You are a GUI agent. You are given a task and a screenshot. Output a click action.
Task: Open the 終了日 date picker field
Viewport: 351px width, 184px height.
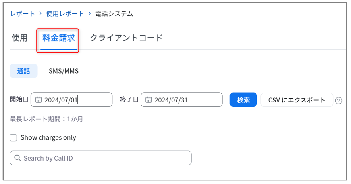pyautogui.click(x=181, y=100)
